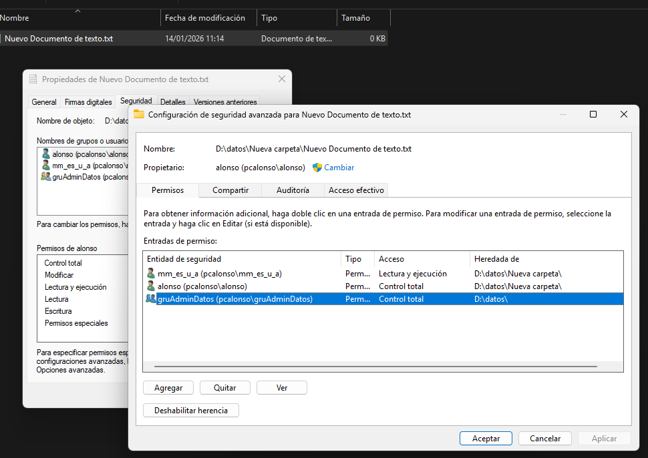Click the group icon for gruAdminDatos entry
The image size is (648, 458).
click(151, 299)
